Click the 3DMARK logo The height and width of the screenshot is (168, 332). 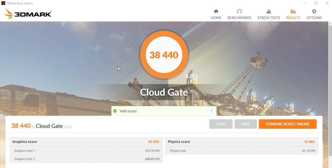(x=28, y=14)
